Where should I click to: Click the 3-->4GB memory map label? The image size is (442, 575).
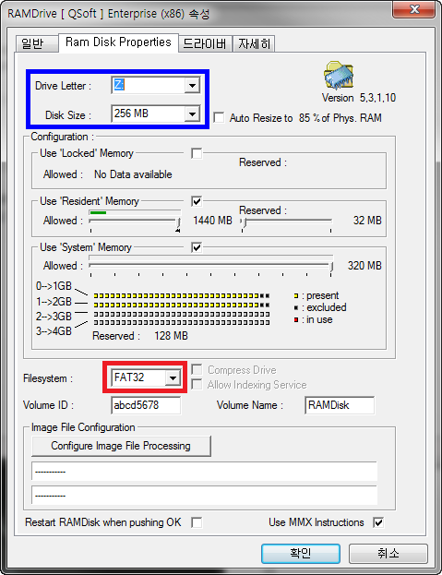click(54, 331)
